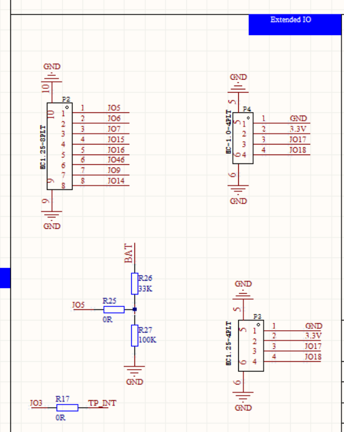Select the P3 connector body

(x=251, y=346)
